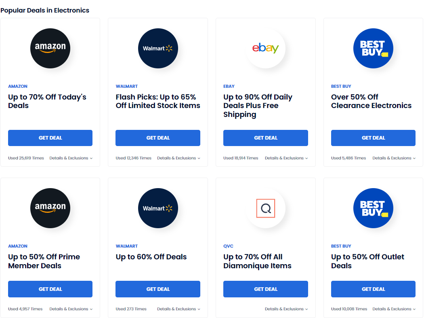
Task: Open the EBAY brand label link
Action: pos(229,86)
